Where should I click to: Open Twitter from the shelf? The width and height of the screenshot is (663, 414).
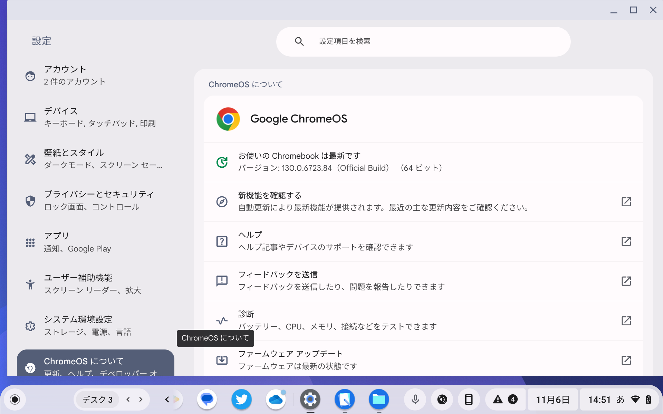coord(241,399)
